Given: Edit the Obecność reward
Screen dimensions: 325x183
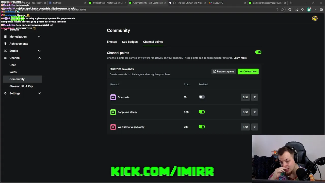Looking at the screenshot, I should coord(245,97).
